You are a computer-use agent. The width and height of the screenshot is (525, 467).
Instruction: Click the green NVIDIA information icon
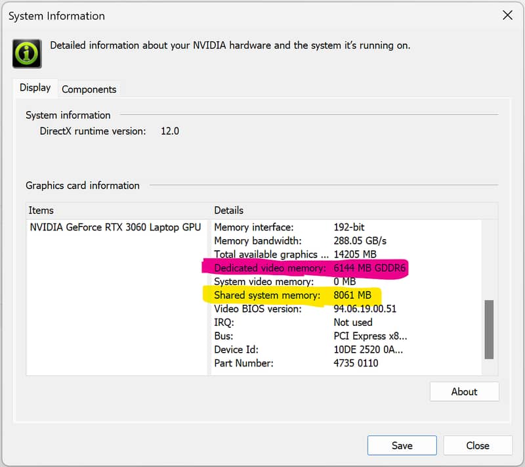[x=27, y=53]
